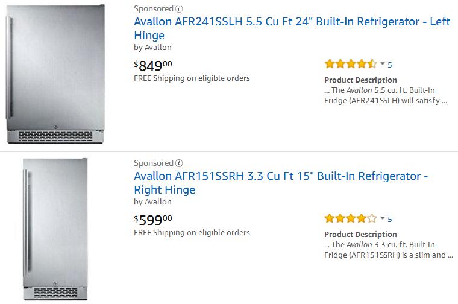Click the Product Description snippet for the 5.5 cu. ft. fridge

[x=385, y=95]
